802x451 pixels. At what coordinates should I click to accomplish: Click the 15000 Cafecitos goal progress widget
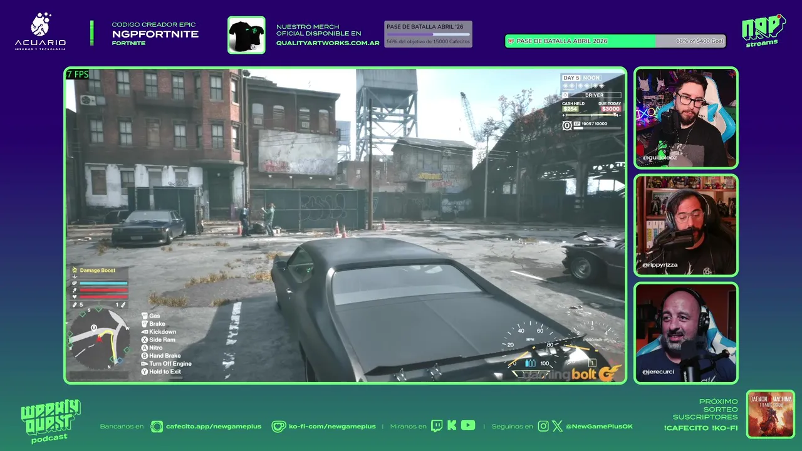428,34
